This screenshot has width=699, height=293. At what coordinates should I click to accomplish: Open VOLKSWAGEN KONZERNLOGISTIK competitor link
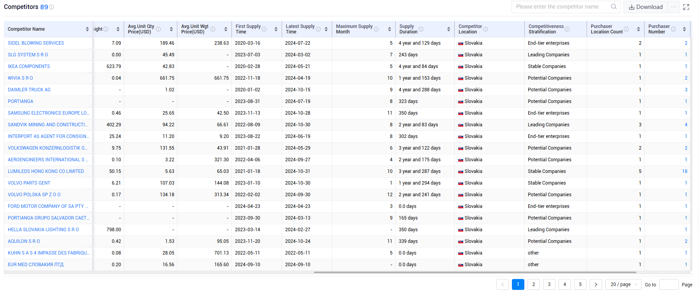48,148
